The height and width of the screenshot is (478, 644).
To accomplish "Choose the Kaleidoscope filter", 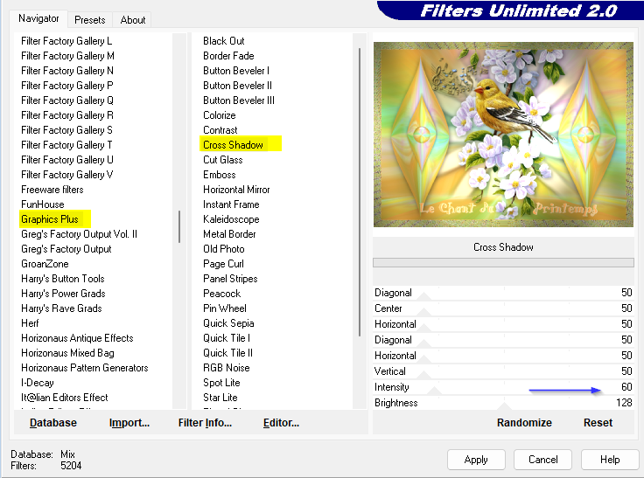I will coord(231,219).
